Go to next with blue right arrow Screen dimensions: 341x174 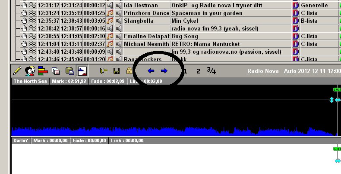(164, 71)
